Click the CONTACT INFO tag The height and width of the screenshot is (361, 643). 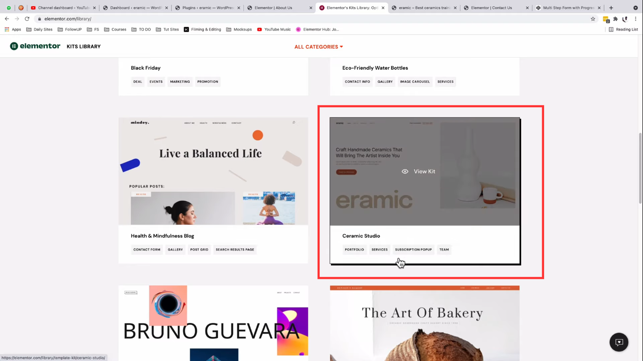coord(357,82)
